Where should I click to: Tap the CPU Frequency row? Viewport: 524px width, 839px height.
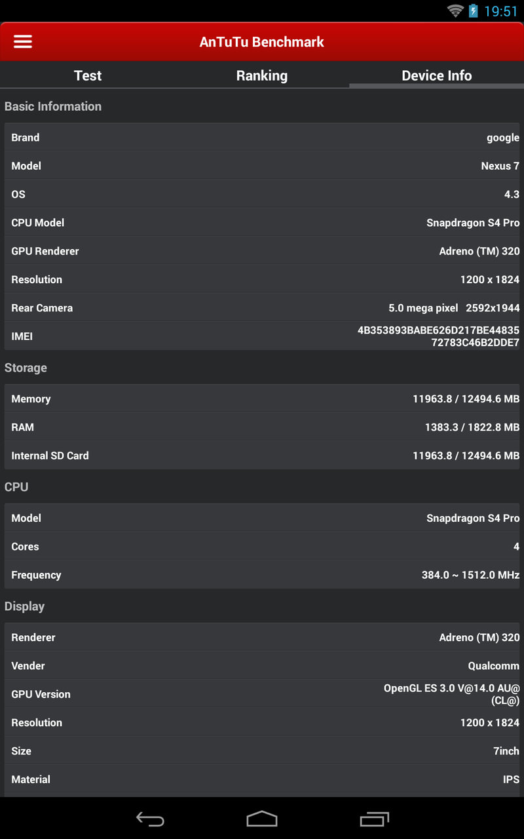coord(262,575)
